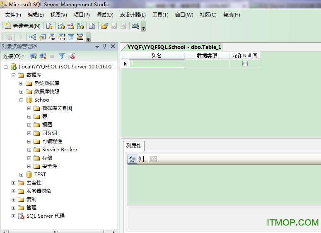Open the 窗口(W) menu
The image size is (321, 233).
pos(184,15)
